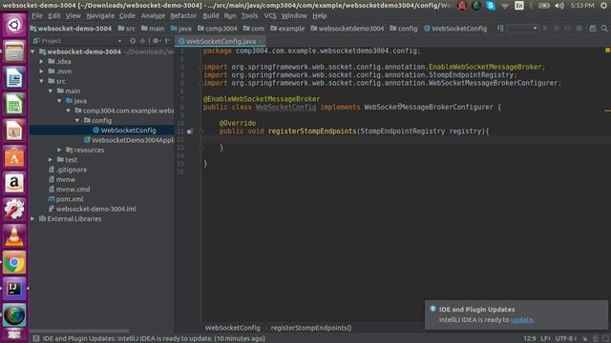Select WebsocketDemo3004Application class in tree
611x343 pixels.
[x=129, y=140]
